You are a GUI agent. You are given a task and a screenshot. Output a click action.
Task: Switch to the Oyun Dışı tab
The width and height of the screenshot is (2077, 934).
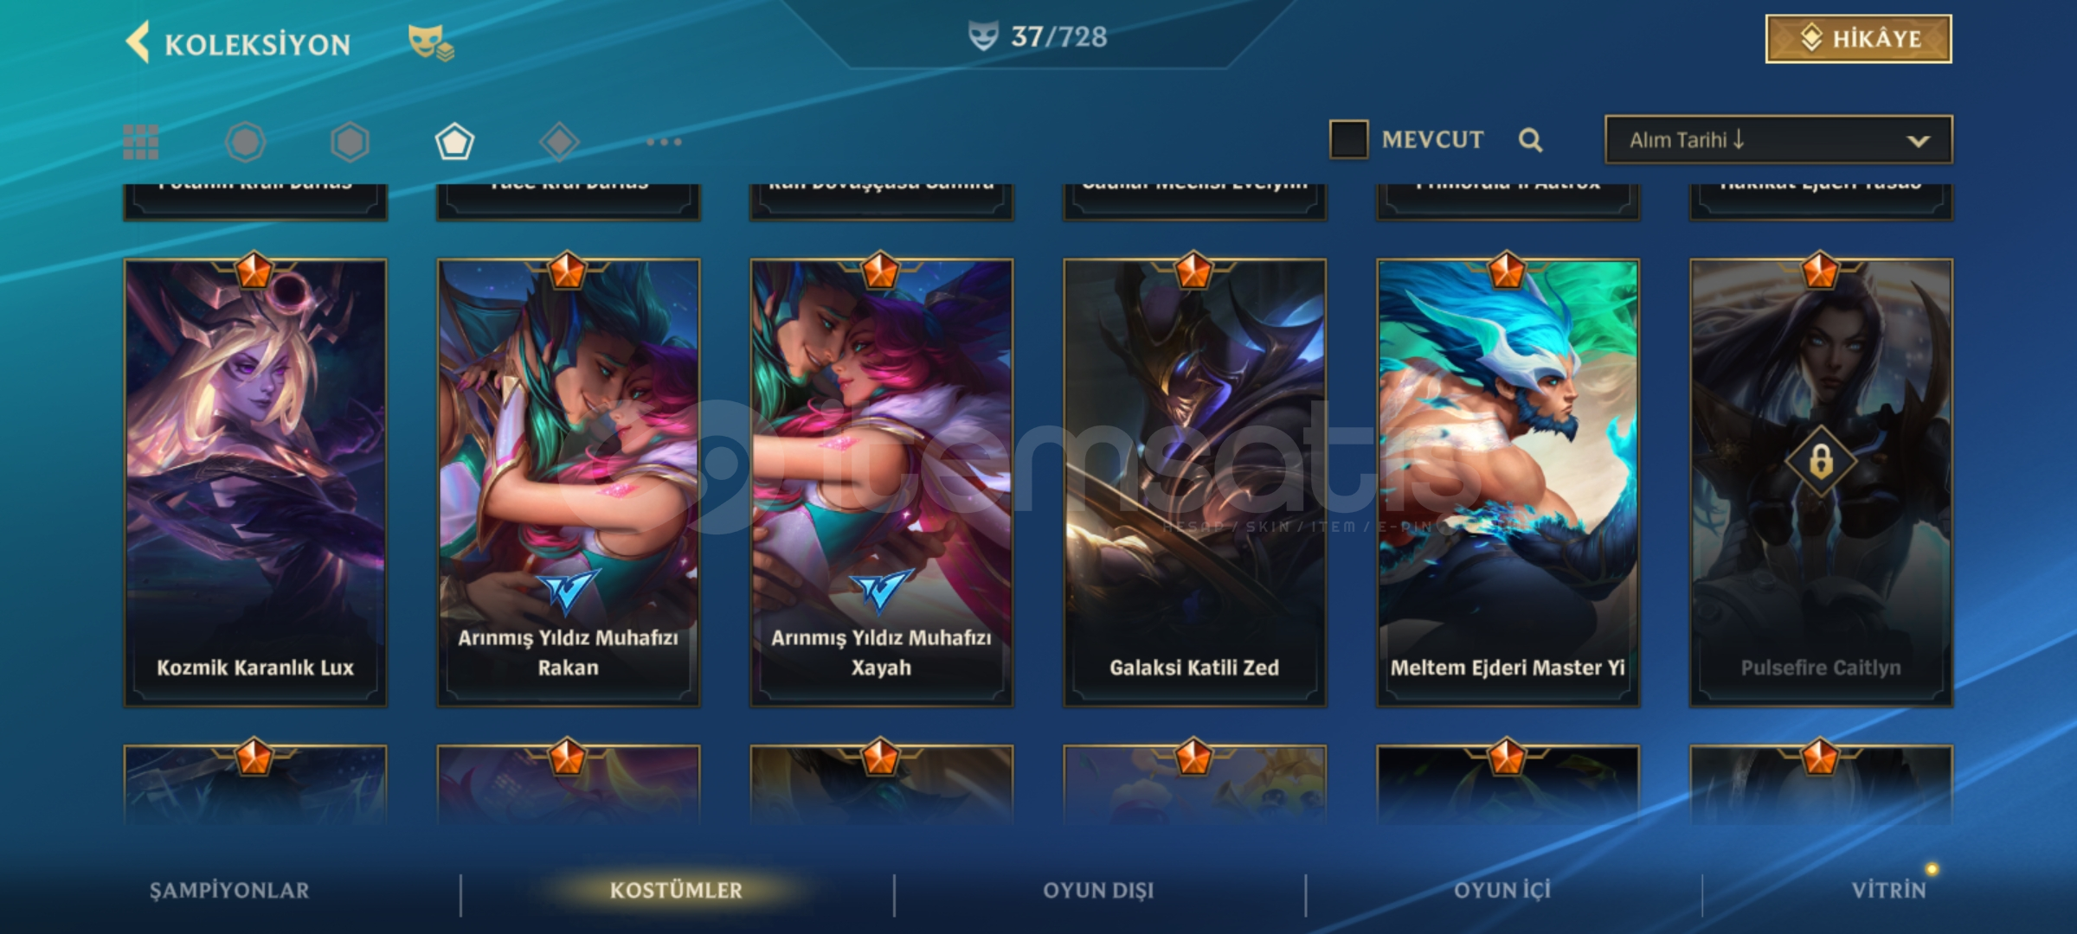point(1098,891)
